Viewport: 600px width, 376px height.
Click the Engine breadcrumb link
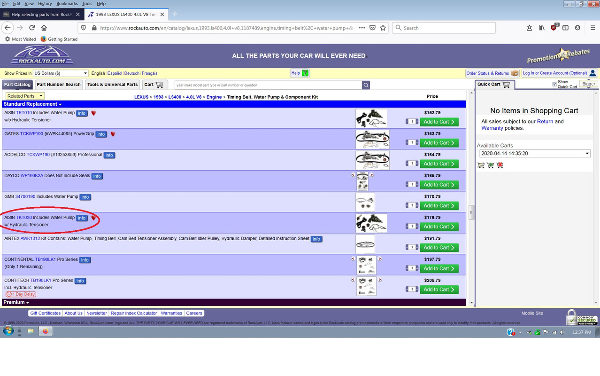(214, 97)
